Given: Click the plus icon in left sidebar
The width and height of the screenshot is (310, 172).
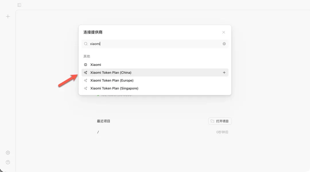Looking at the screenshot, I should pos(8,16).
